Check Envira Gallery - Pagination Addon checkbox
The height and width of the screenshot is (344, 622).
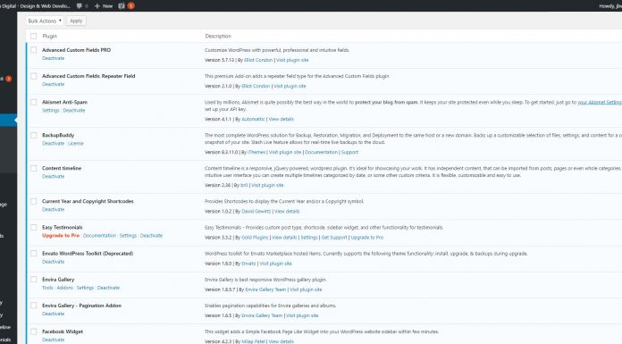click(34, 306)
